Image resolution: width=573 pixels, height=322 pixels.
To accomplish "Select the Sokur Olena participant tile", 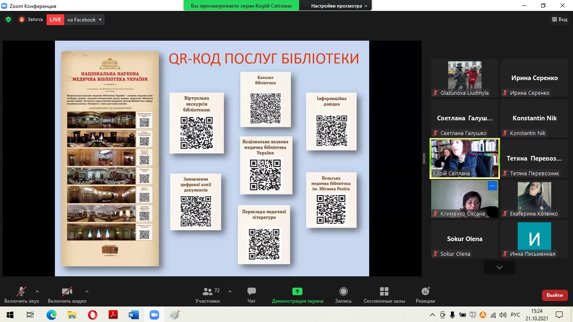I will click(465, 239).
